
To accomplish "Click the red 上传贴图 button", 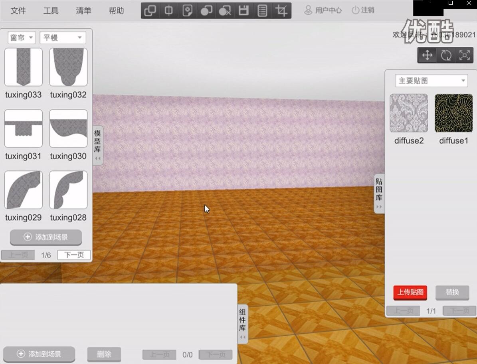I will [410, 293].
